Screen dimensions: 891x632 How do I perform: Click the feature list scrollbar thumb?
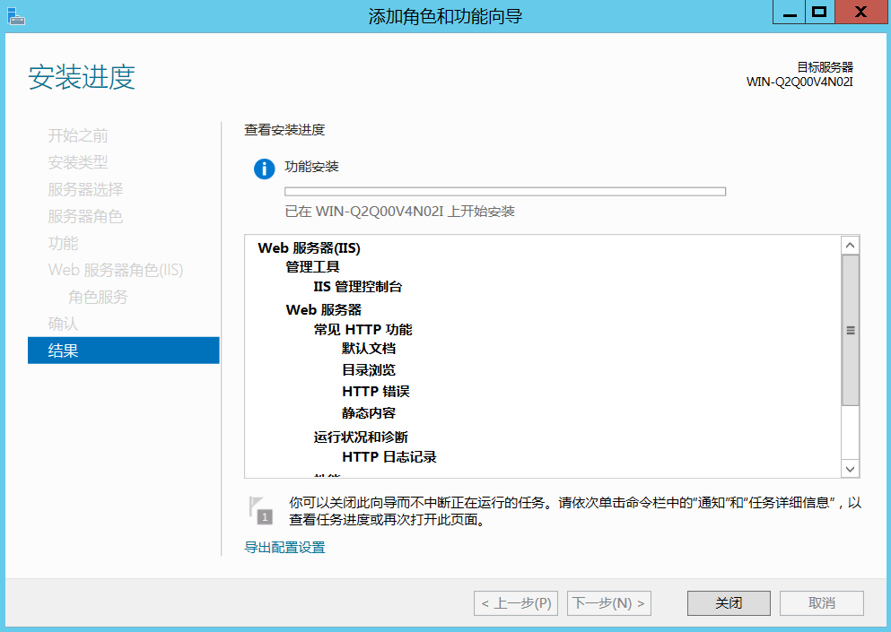850,330
